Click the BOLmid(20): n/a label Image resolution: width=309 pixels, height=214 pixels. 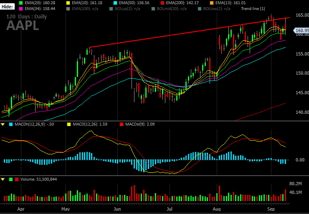(x=172, y=9)
